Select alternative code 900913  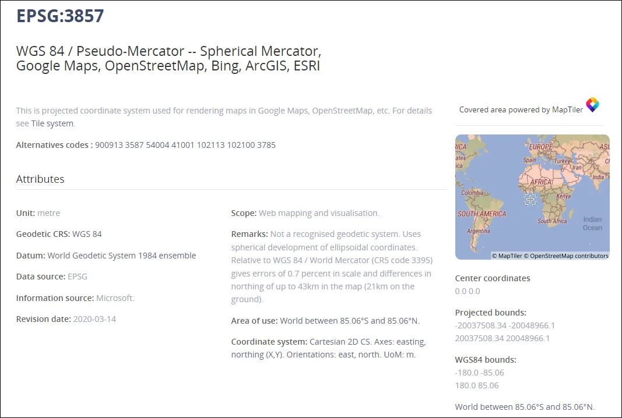pos(108,145)
